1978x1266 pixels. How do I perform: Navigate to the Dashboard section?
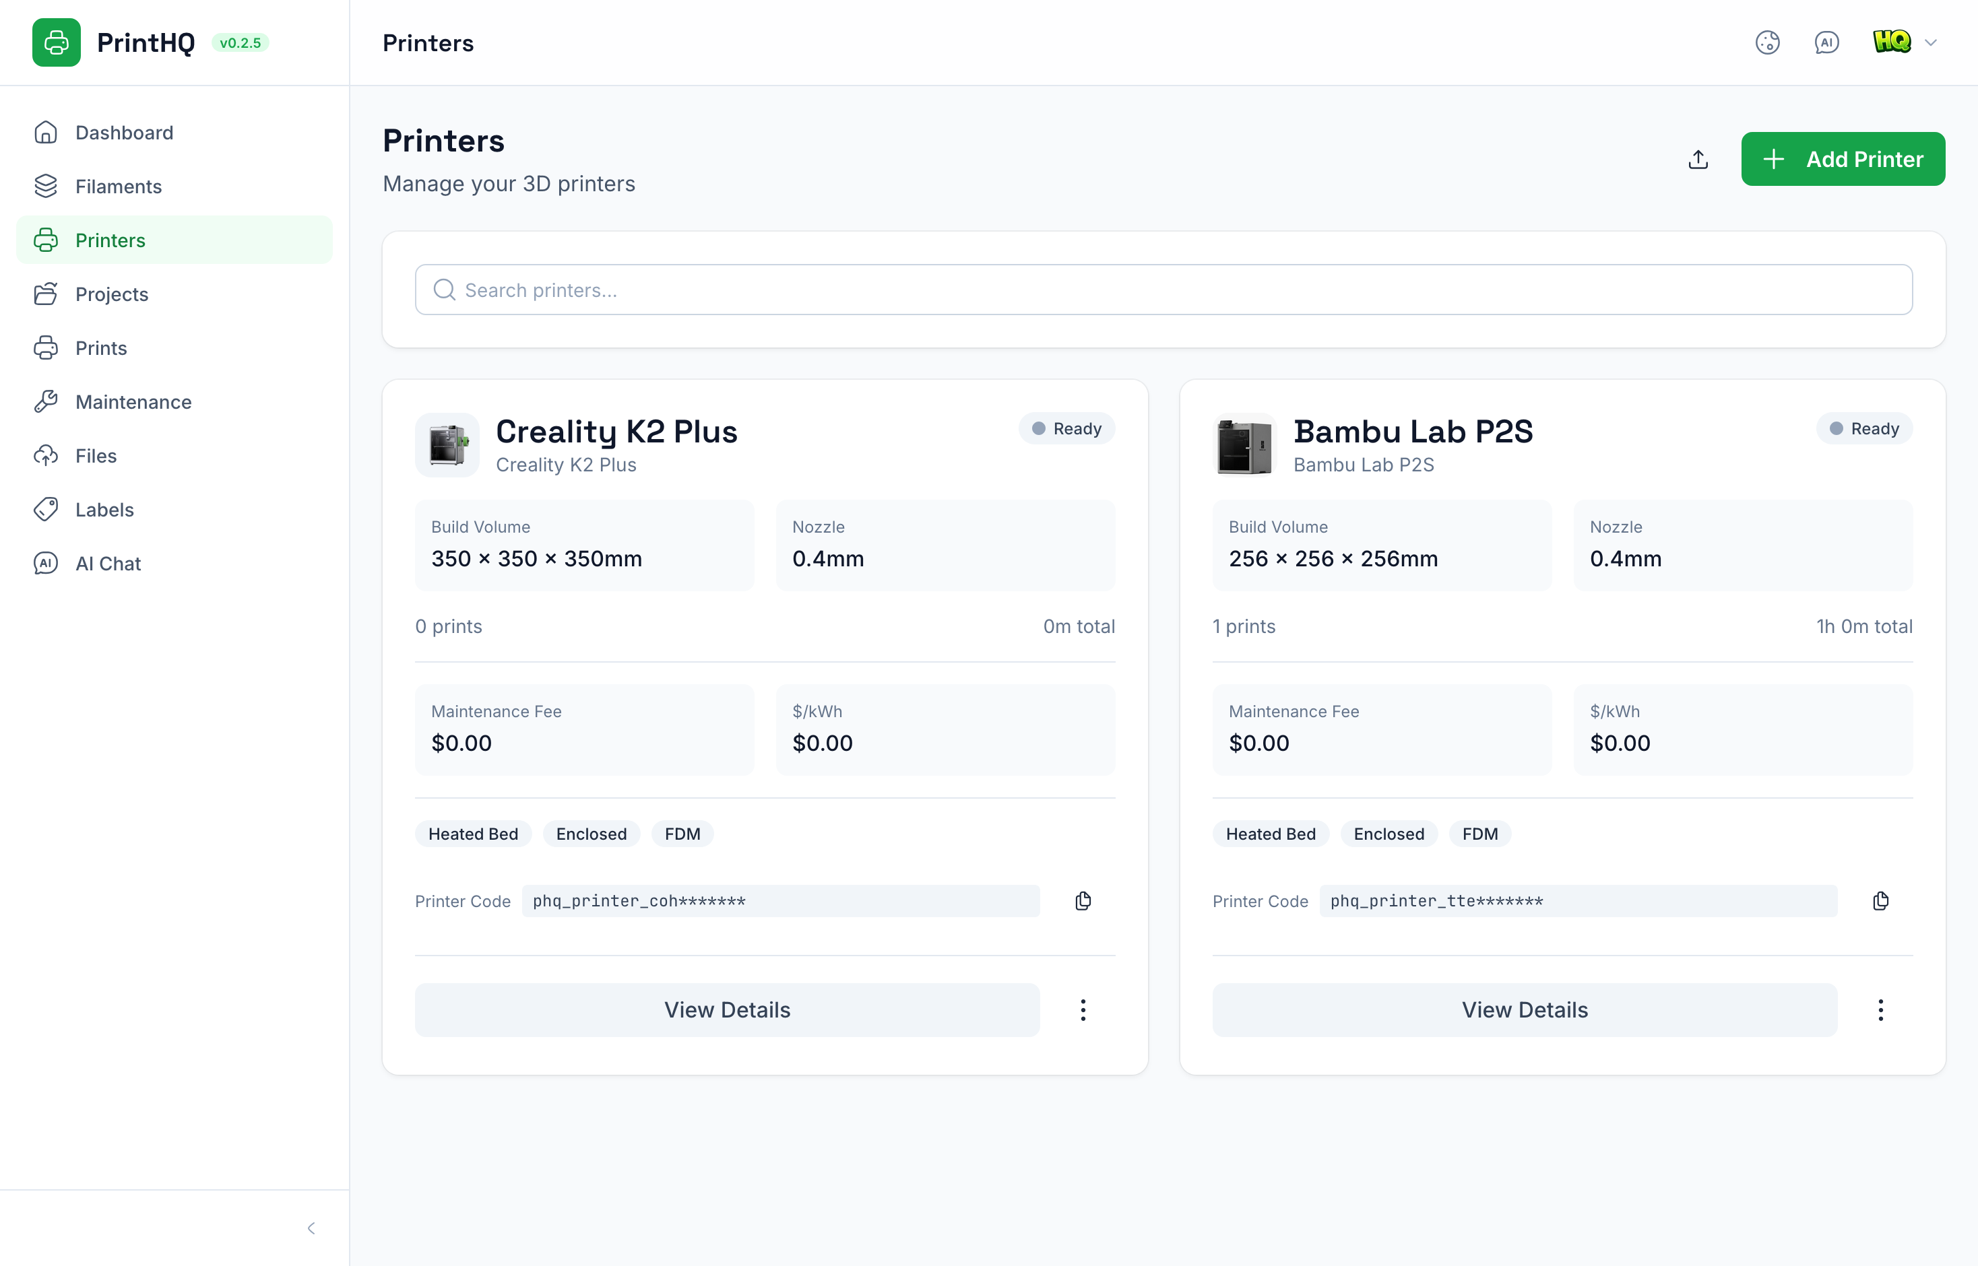(x=124, y=133)
